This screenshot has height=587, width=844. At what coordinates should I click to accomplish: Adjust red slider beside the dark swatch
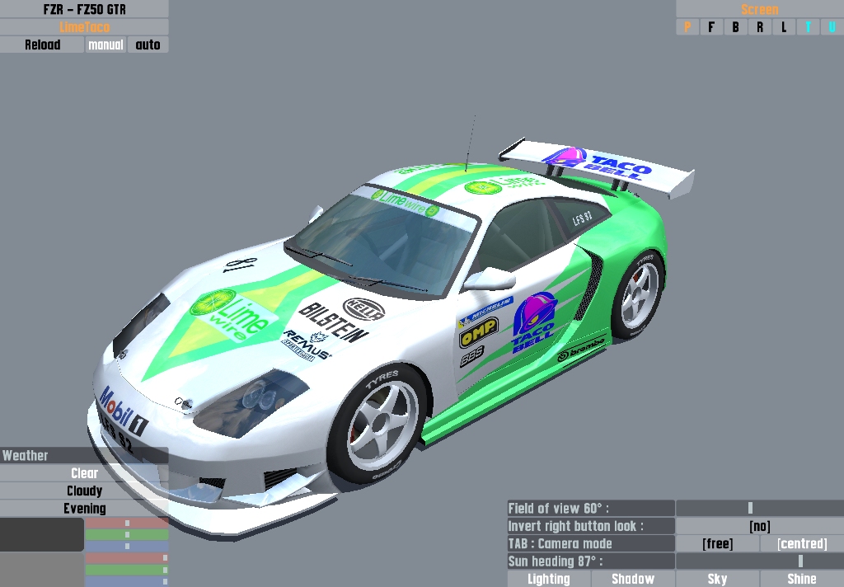click(x=127, y=523)
